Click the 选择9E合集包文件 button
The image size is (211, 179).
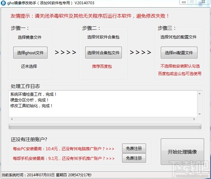point(103,53)
